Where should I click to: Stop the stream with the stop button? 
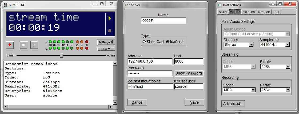(24, 45)
